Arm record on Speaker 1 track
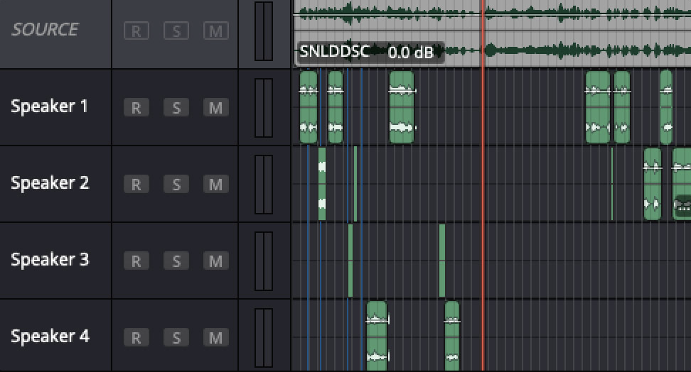 136,107
